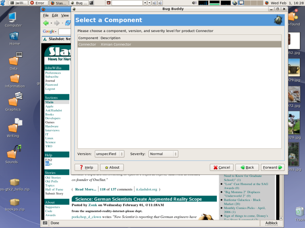Click the FAQ link under Help
The height and width of the screenshot is (228, 305).
(48, 160)
